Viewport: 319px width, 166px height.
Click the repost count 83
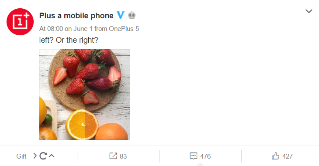point(123,156)
